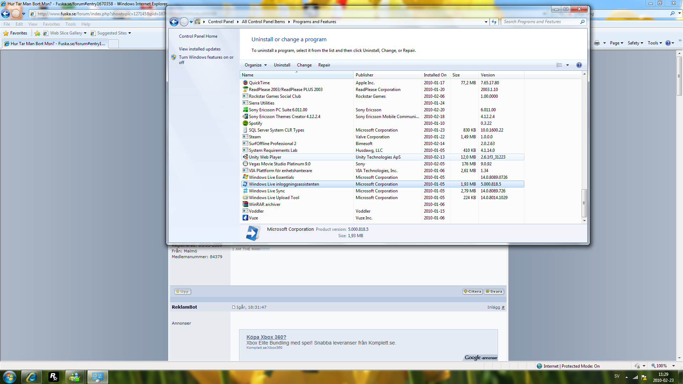This screenshot has height=384, width=683.
Task: Click the network signal tray icon
Action: [x=635, y=377]
